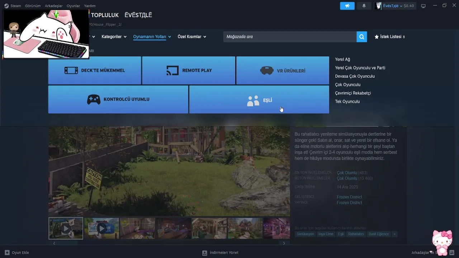
Task: Select Yerel Çok Oyunculu ve Parti
Action: [360, 68]
